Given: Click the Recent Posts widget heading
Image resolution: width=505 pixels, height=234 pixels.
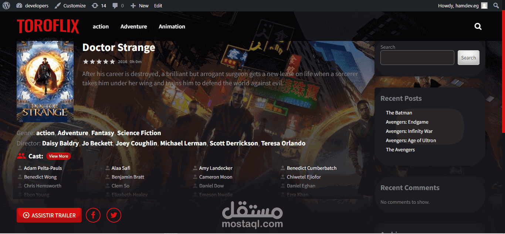Looking at the screenshot, I should click(x=401, y=99).
